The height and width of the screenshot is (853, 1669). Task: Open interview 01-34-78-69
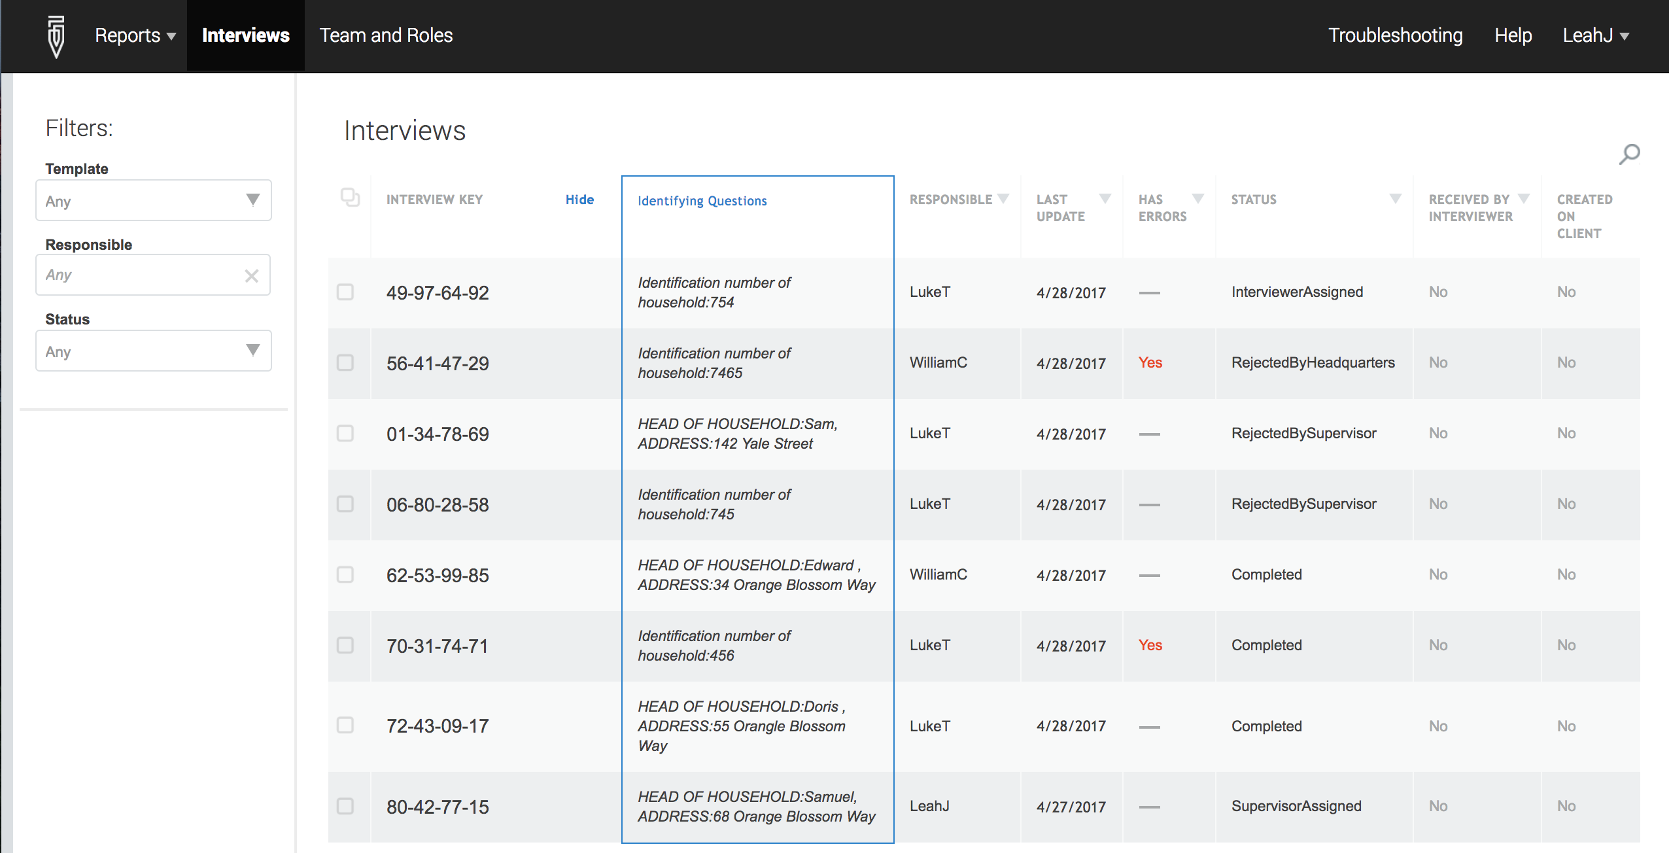(438, 434)
